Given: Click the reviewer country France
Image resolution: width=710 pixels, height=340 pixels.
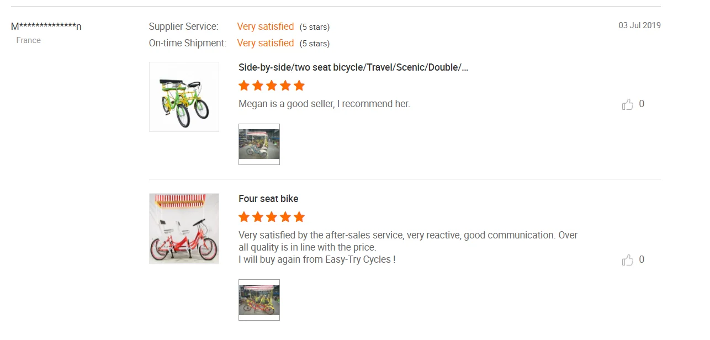Looking at the screenshot, I should (x=29, y=40).
